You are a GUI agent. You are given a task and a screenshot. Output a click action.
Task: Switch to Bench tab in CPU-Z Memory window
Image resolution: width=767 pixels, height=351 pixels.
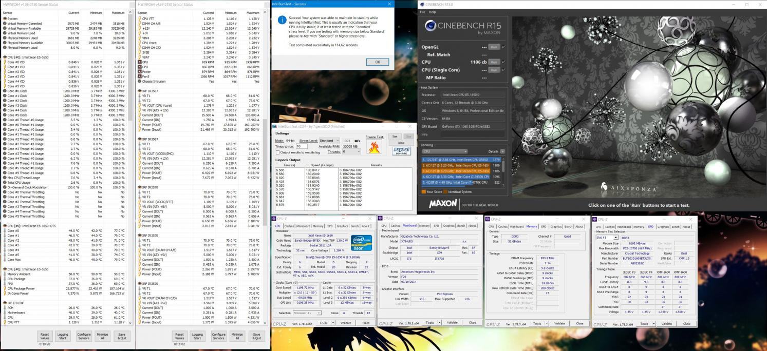[x=569, y=226]
